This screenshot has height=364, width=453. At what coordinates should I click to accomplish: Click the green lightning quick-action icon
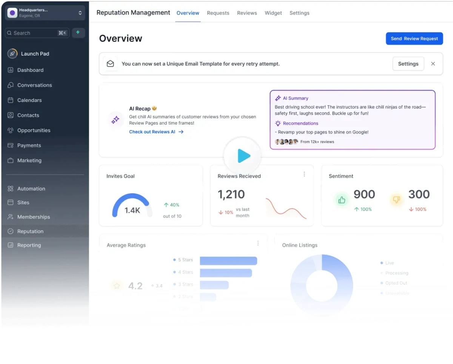click(78, 33)
